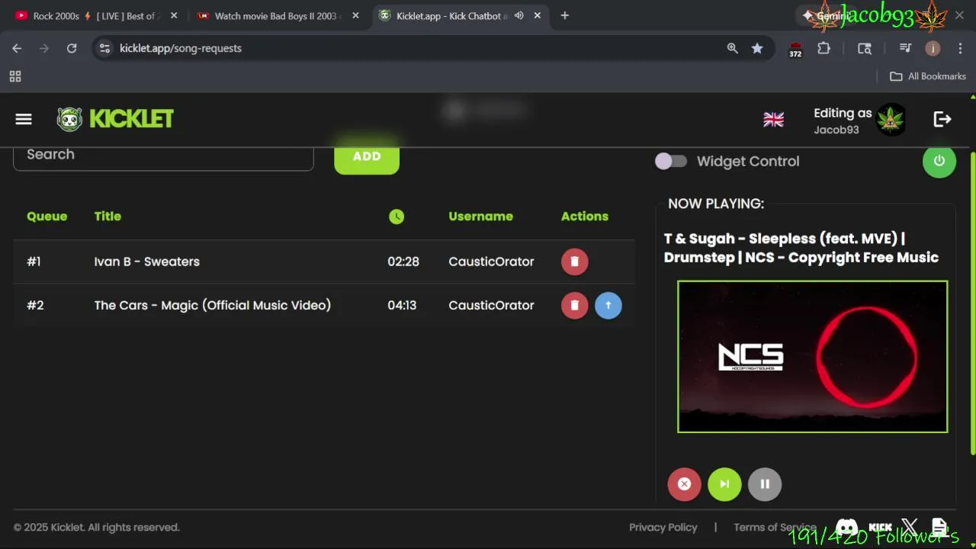This screenshot has height=549, width=976.
Task: Open the Privacy Policy link
Action: tap(663, 527)
